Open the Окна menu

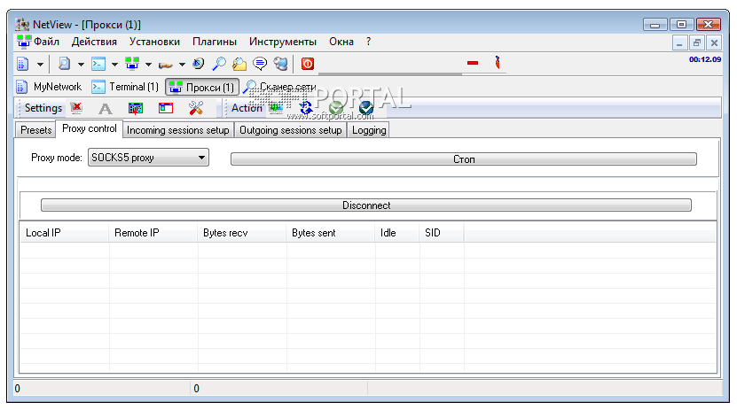click(341, 42)
